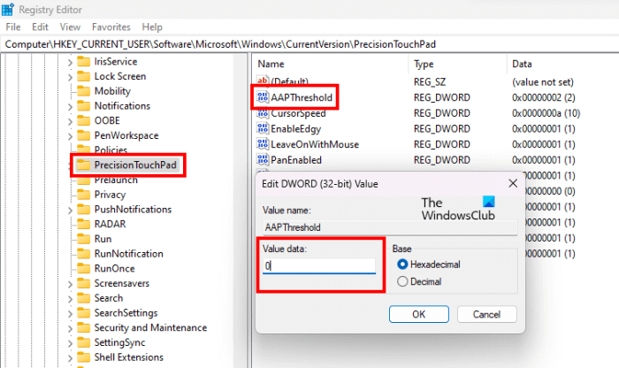
Task: Click the Registry Editor app icon in title bar
Action: pos(7,9)
